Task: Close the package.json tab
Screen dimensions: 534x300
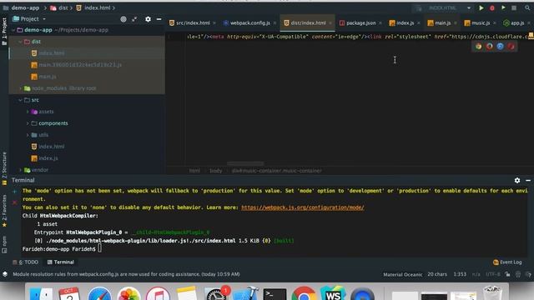Action: (380, 23)
